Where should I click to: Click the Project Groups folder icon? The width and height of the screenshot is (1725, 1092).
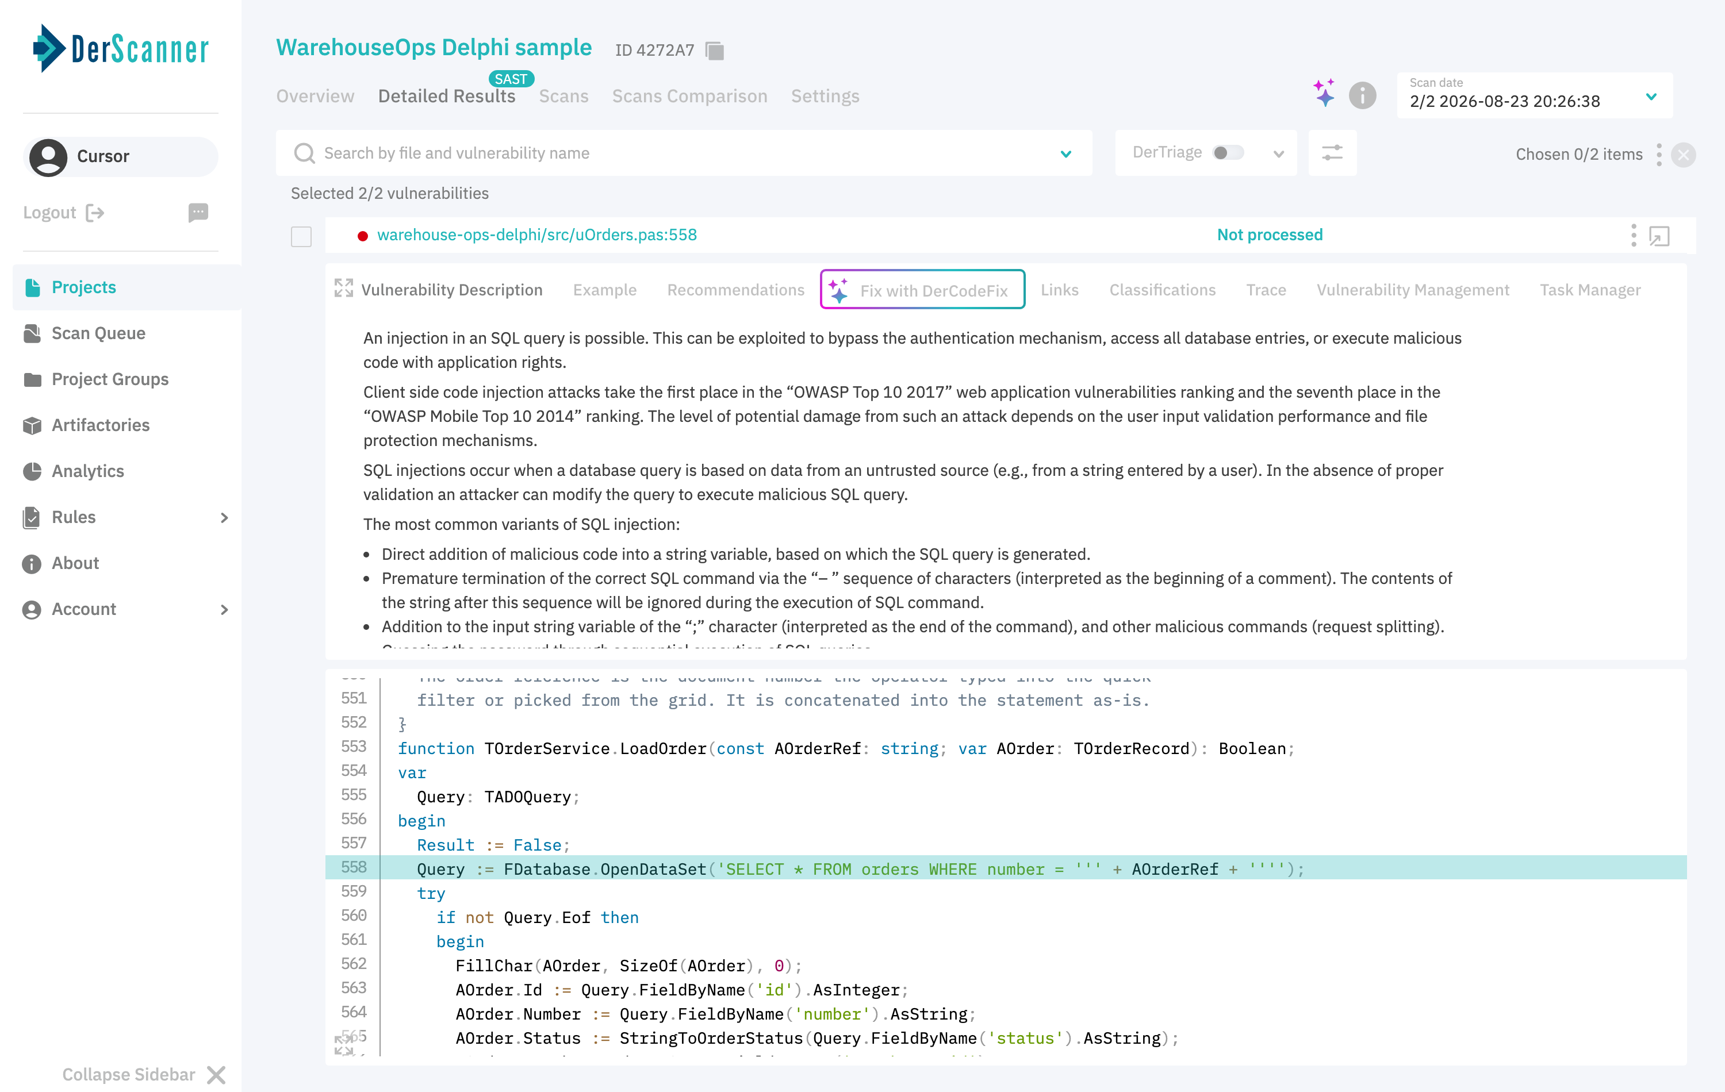[32, 379]
